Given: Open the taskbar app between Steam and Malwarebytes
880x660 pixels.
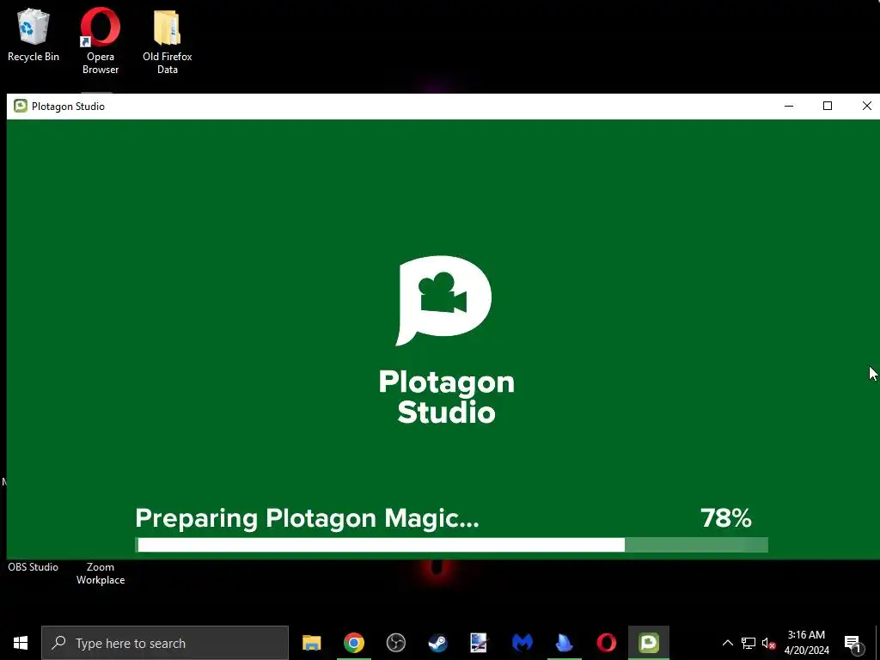Looking at the screenshot, I should 480,643.
